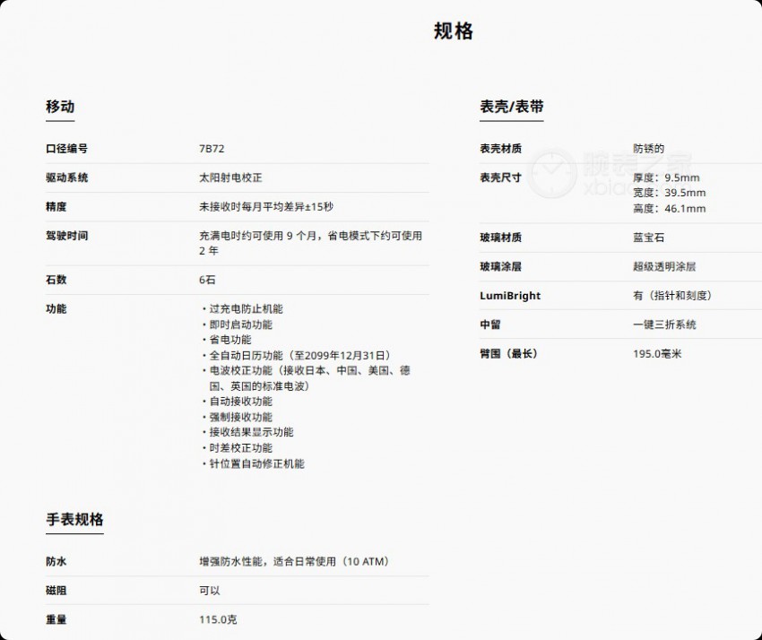Click the 玻璃涂层 label
Image resolution: width=762 pixels, height=640 pixels.
coord(500,266)
